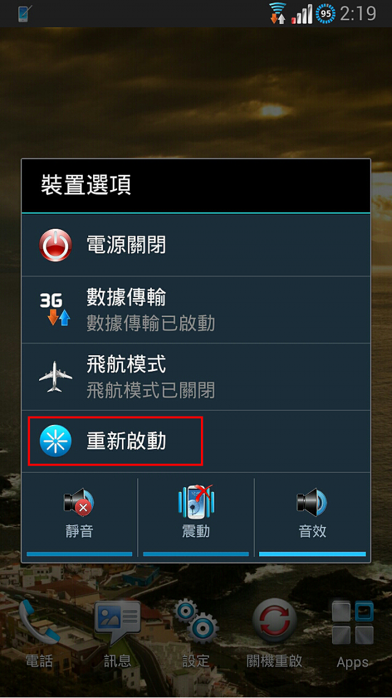The height and width of the screenshot is (698, 392).
Task: Toggle 飛航模式 airplane mode
Action: click(195, 377)
